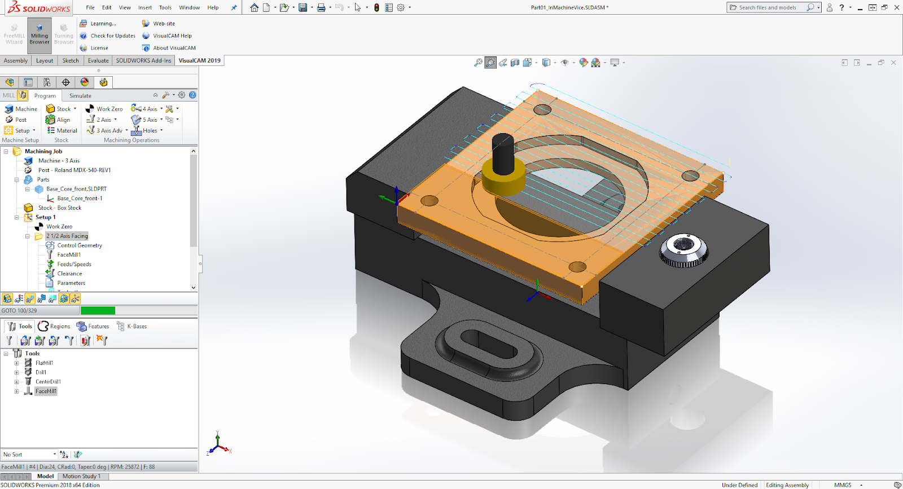
Task: Open the 2 Axis operations dropdown
Action: (x=116, y=120)
